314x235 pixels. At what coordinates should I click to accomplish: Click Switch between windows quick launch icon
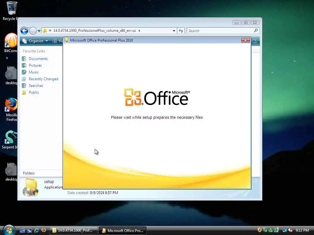coord(29,230)
